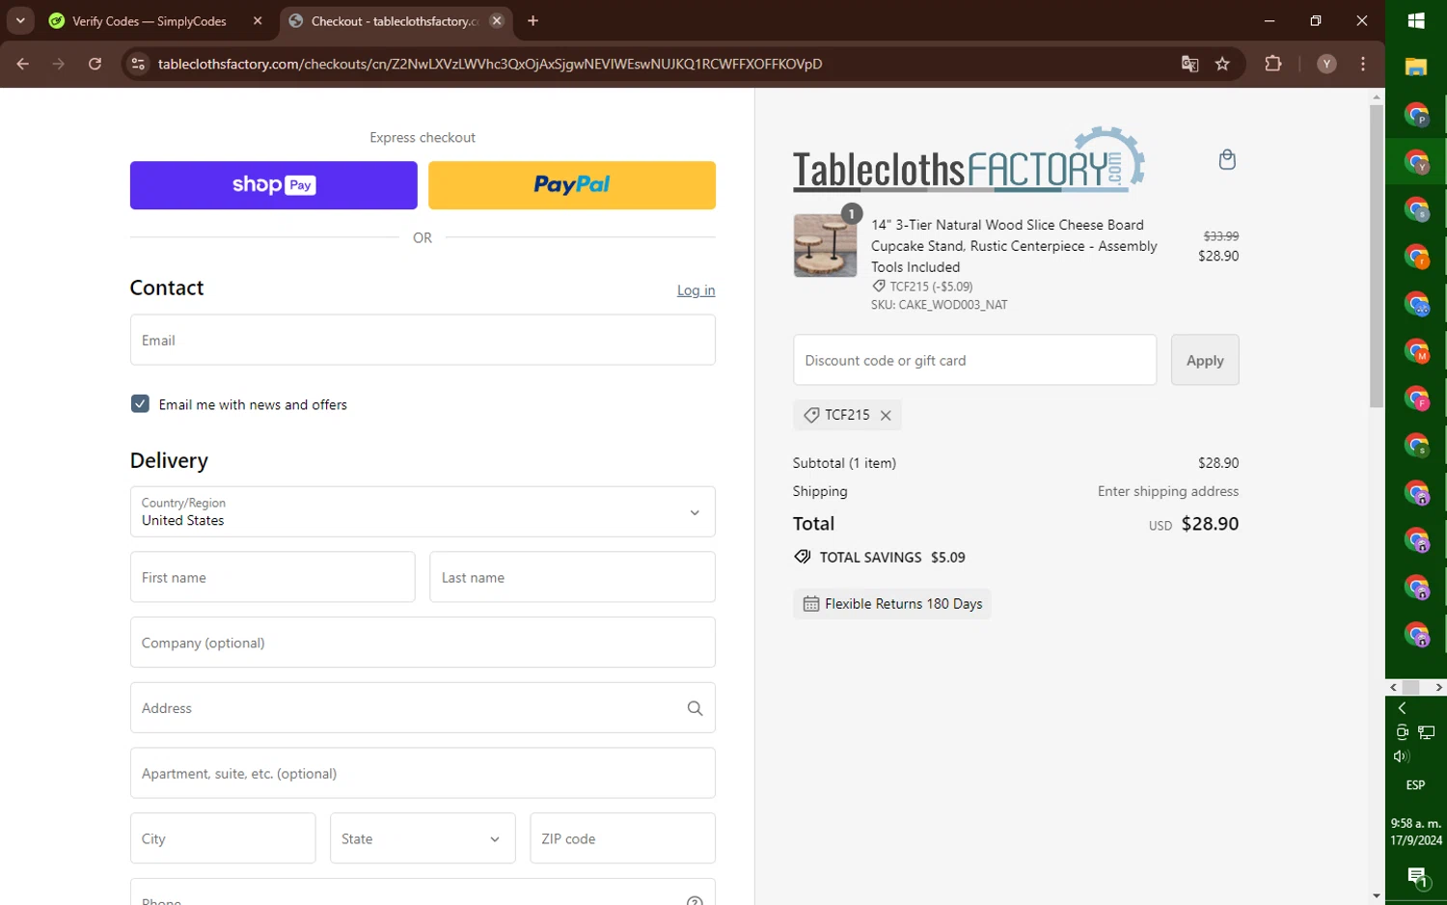
Task: Click the taskbar horizontal scrollbar thumb
Action: point(1411,687)
